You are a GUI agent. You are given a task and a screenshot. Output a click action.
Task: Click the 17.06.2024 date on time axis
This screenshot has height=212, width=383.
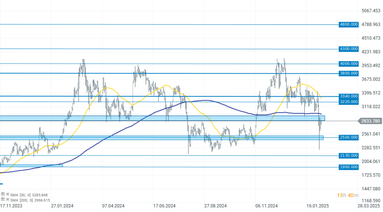164,206
